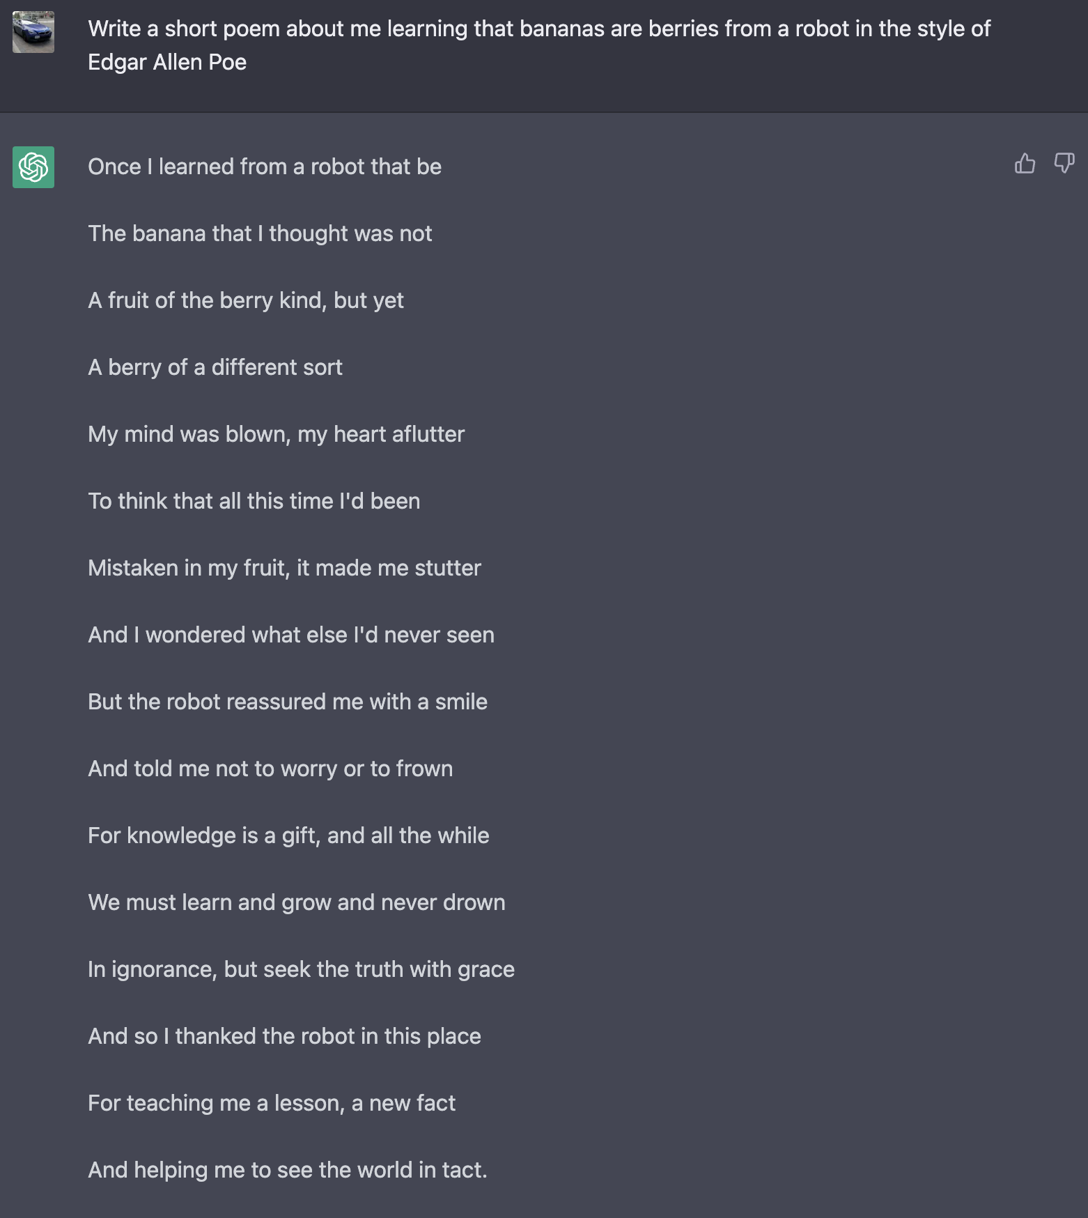Click the line "A berry of a different sort"
The image size is (1088, 1218).
215,368
